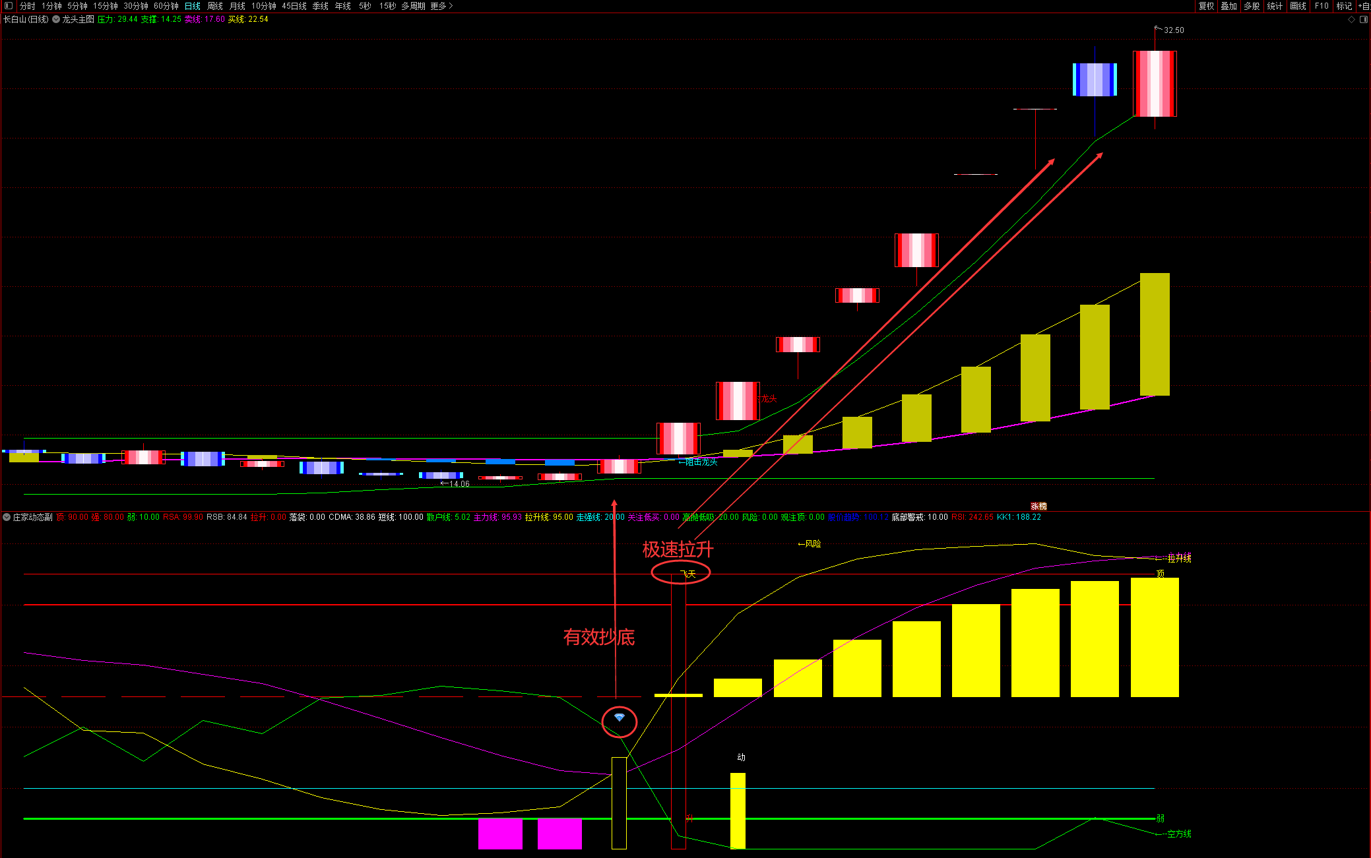
Task: Select the 60分钟 period
Action: (x=166, y=6)
